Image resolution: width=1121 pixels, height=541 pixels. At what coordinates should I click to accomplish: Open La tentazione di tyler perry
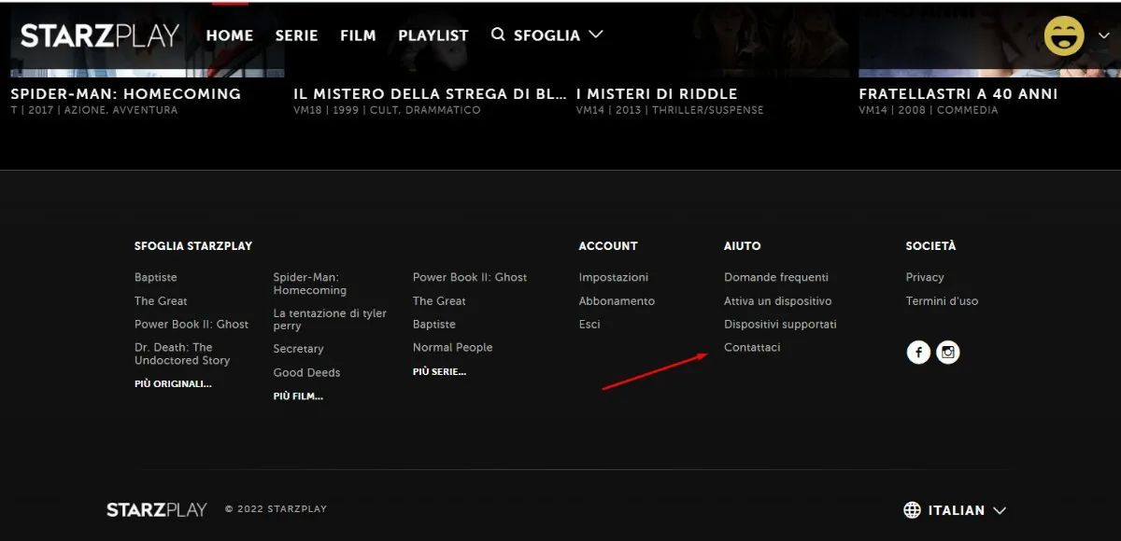(330, 320)
